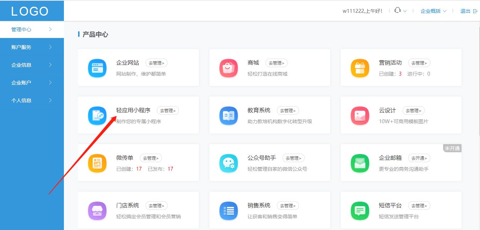Click the 轻应用小程序 phone icon

[x=97, y=115]
